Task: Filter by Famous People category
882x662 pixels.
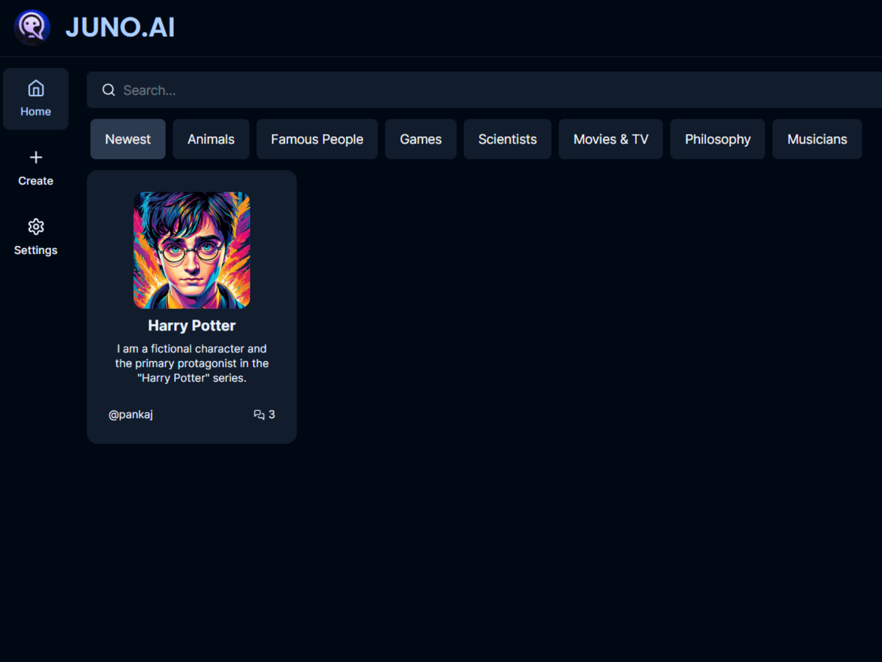Action: coord(317,139)
